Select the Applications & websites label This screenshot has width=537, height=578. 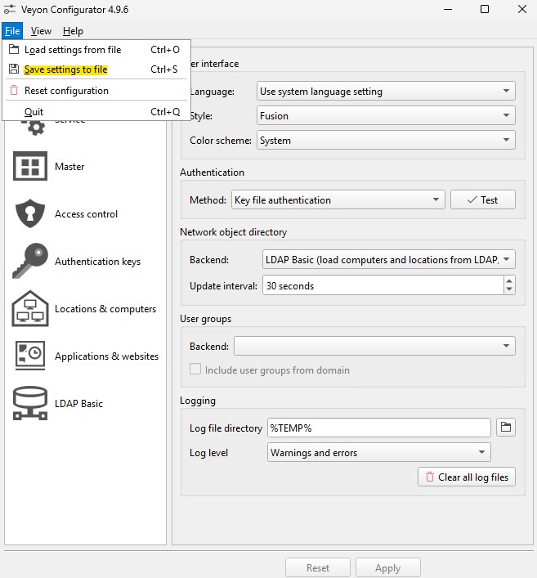tap(107, 356)
